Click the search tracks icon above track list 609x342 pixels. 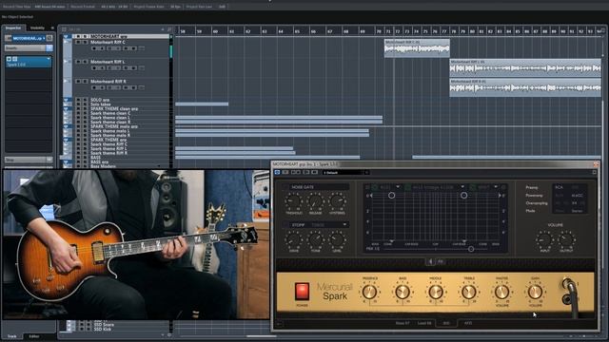coord(169,29)
